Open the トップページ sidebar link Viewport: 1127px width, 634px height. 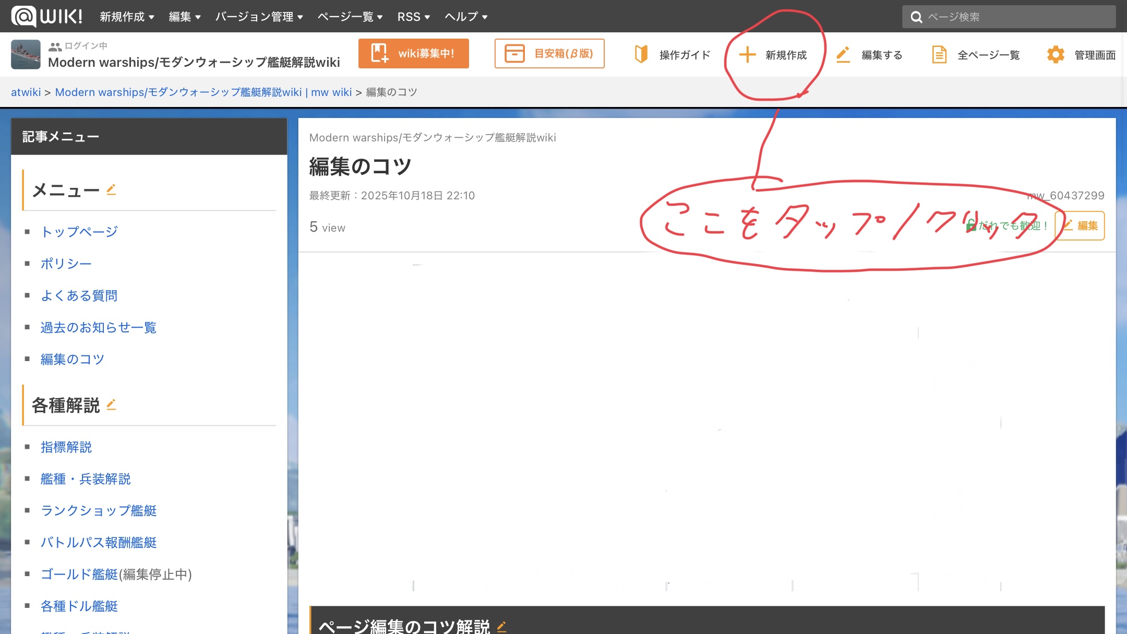click(79, 231)
